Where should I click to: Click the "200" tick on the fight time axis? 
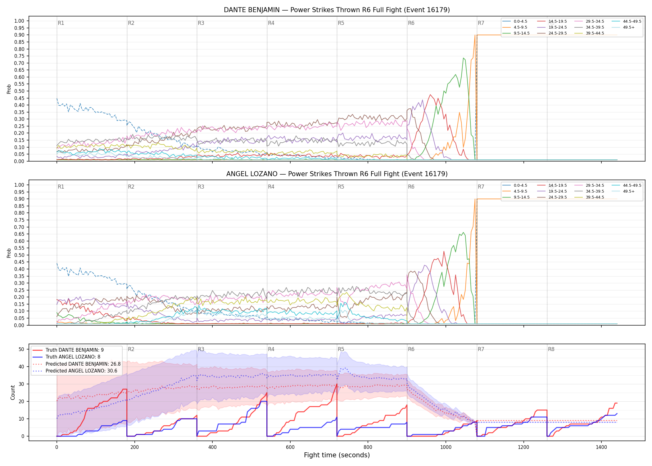tap(134, 447)
